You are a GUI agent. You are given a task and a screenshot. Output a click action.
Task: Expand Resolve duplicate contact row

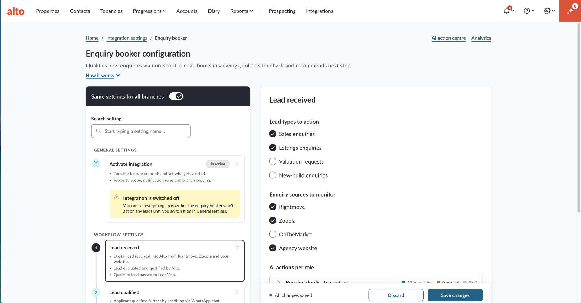278,282
